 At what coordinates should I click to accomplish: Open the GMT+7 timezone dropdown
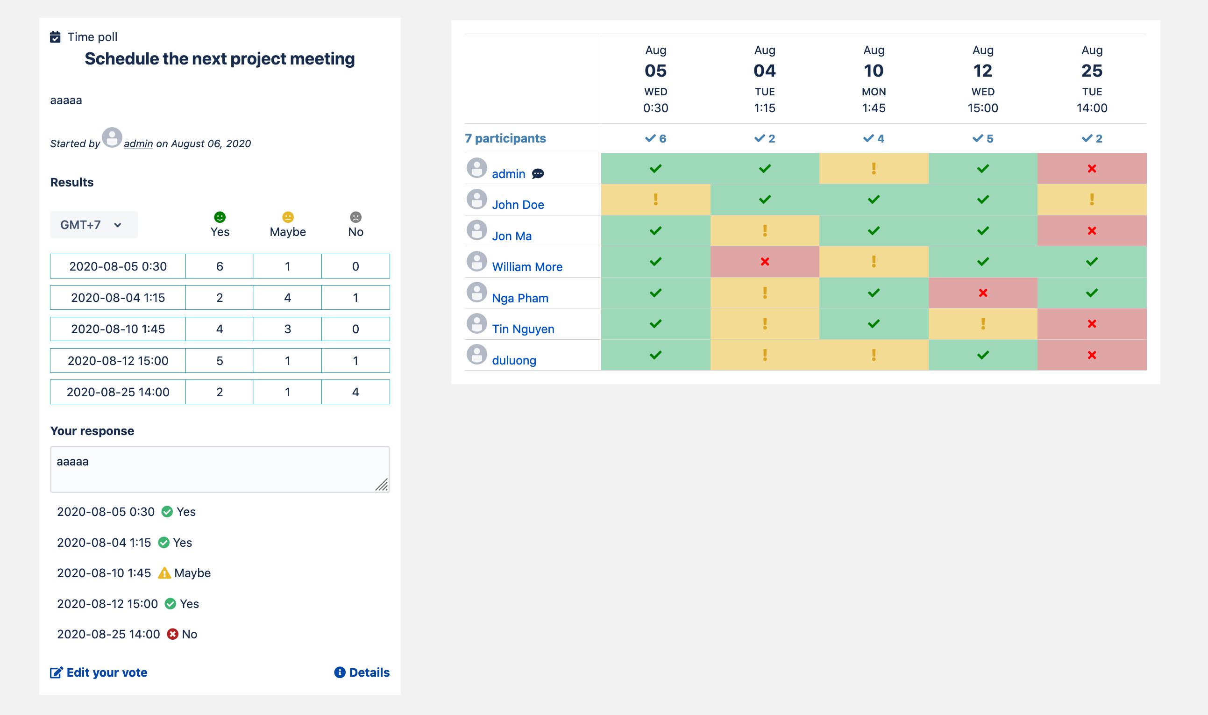(94, 225)
